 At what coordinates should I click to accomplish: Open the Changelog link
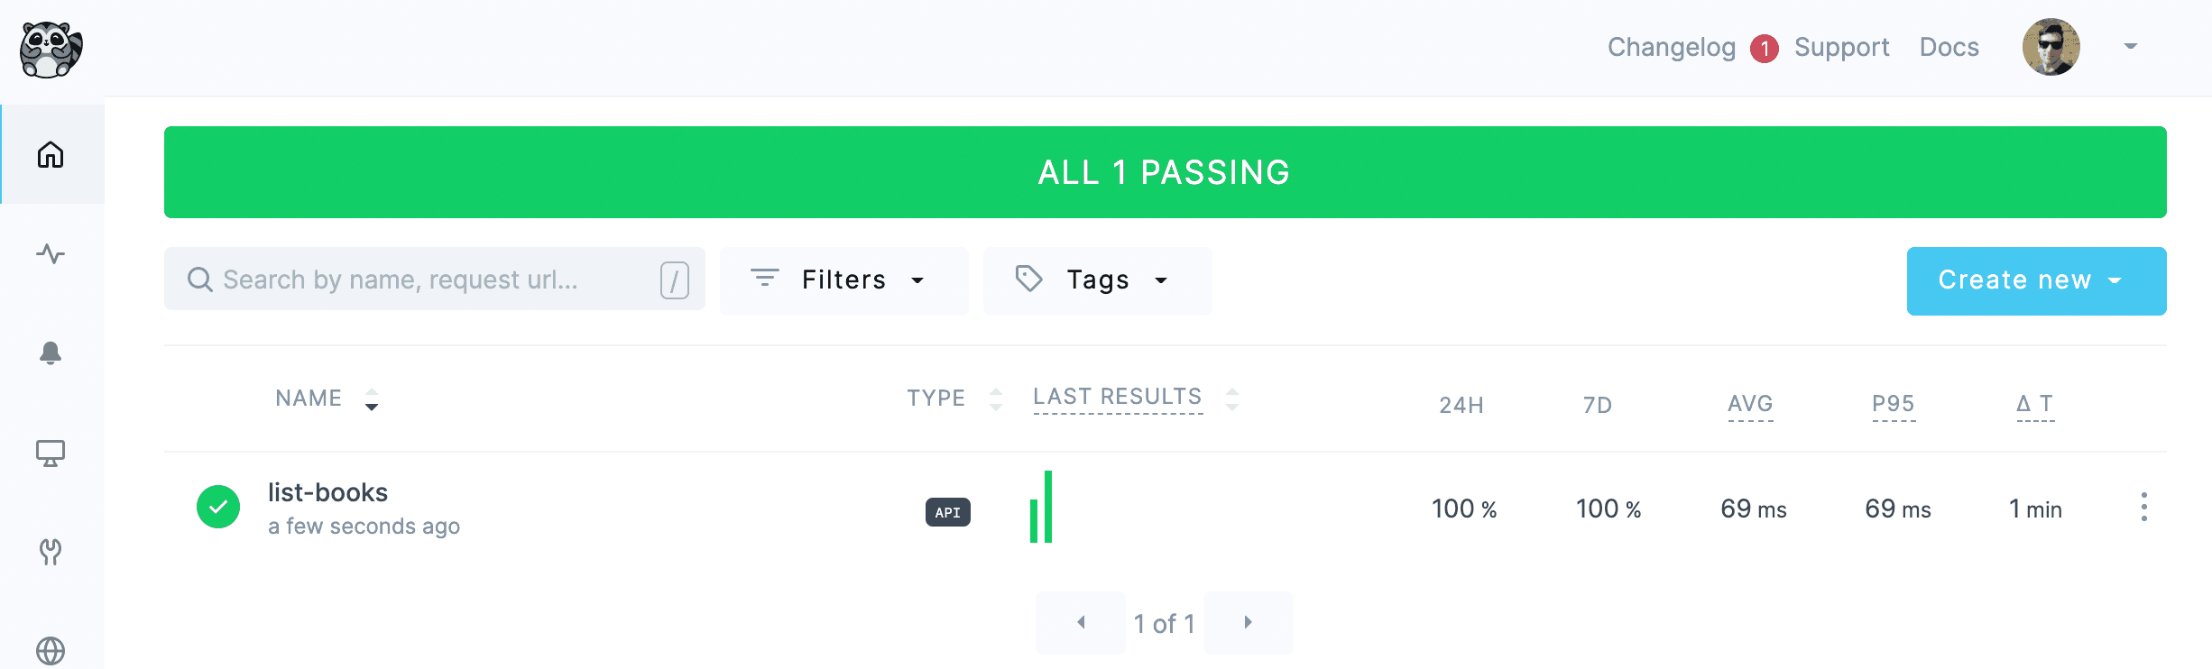click(1671, 47)
